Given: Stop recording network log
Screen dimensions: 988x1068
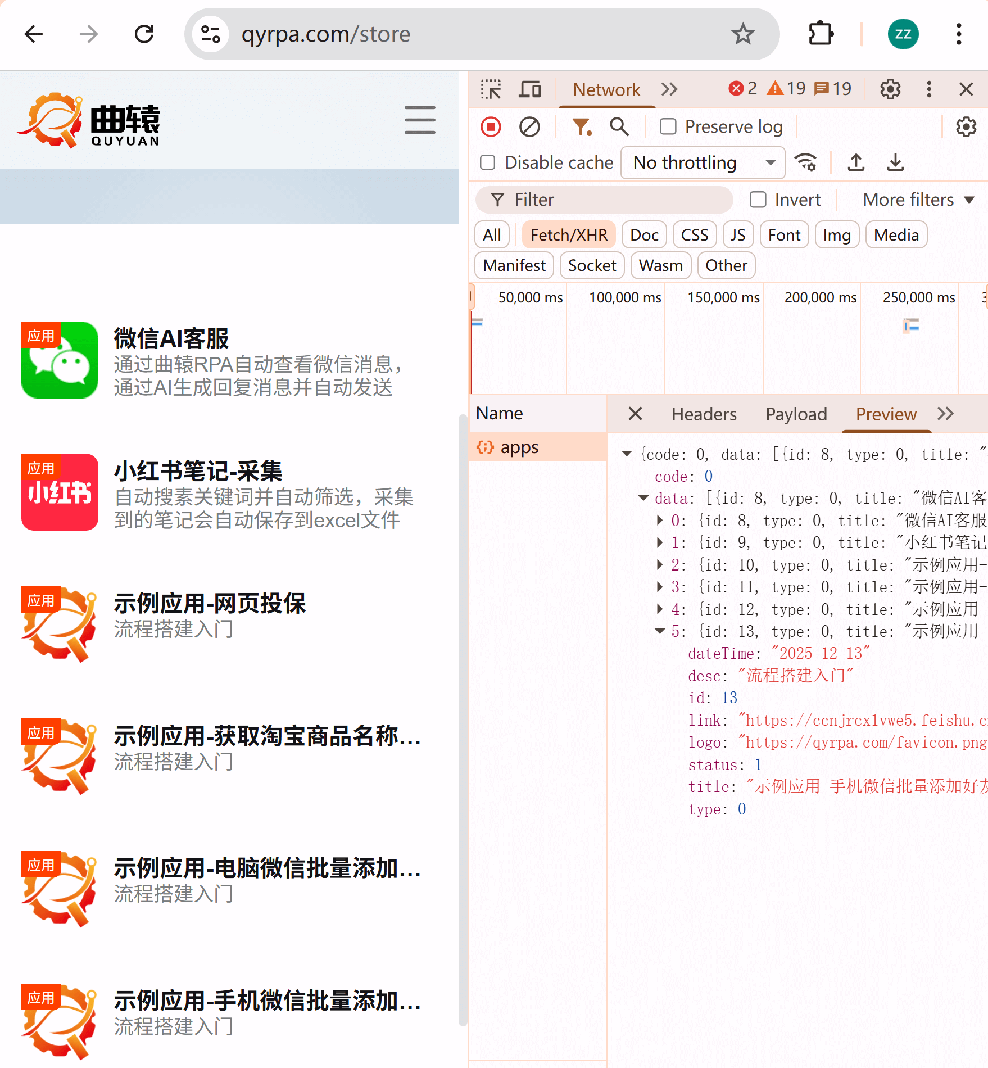Looking at the screenshot, I should (491, 127).
